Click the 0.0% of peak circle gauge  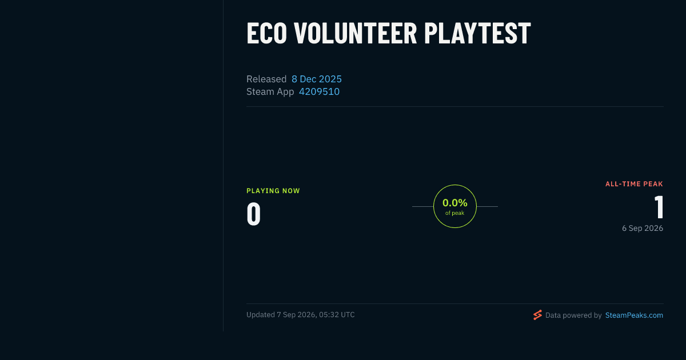click(x=455, y=206)
